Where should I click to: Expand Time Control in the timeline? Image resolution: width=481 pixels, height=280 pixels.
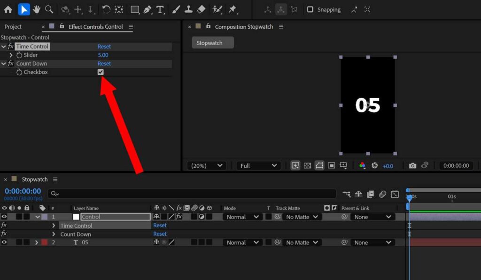(54, 226)
